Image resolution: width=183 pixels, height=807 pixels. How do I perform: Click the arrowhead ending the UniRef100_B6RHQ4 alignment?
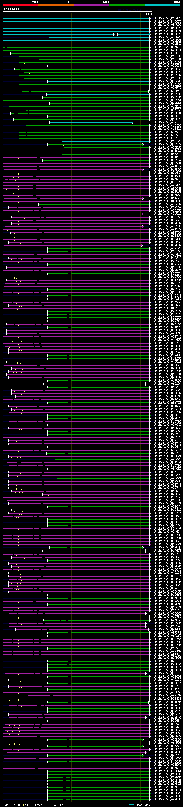click(142, 245)
